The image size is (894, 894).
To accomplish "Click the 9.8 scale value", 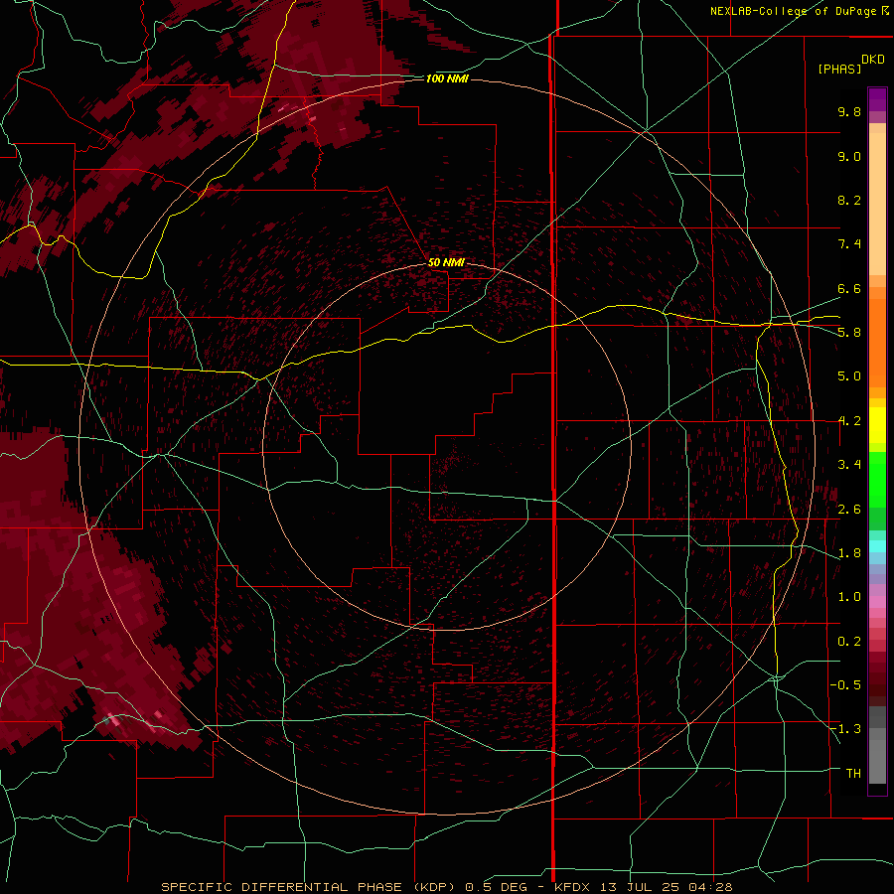I will [x=849, y=111].
